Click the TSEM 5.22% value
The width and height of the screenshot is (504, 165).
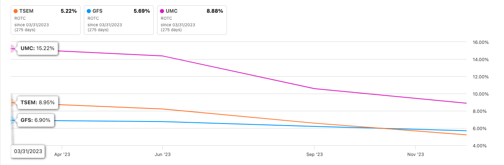coord(68,11)
